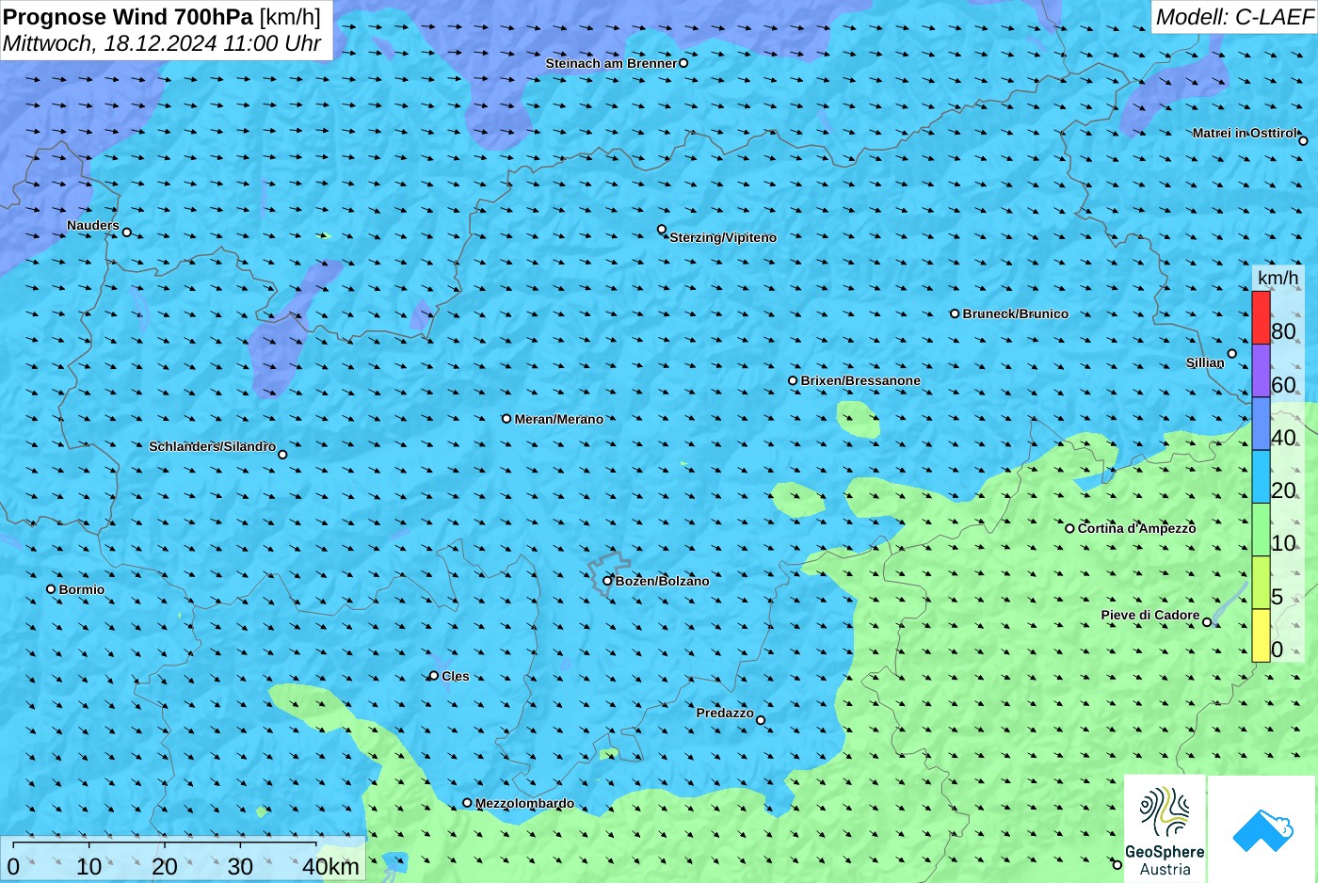This screenshot has width=1318, height=883.
Task: Click the Bormio station marker
Action: tap(51, 589)
